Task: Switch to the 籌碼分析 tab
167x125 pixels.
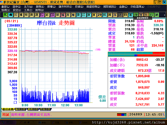Action: 33,109
